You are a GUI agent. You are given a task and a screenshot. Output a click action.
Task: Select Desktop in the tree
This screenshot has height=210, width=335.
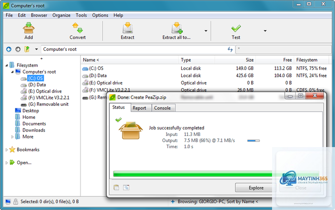31,111
